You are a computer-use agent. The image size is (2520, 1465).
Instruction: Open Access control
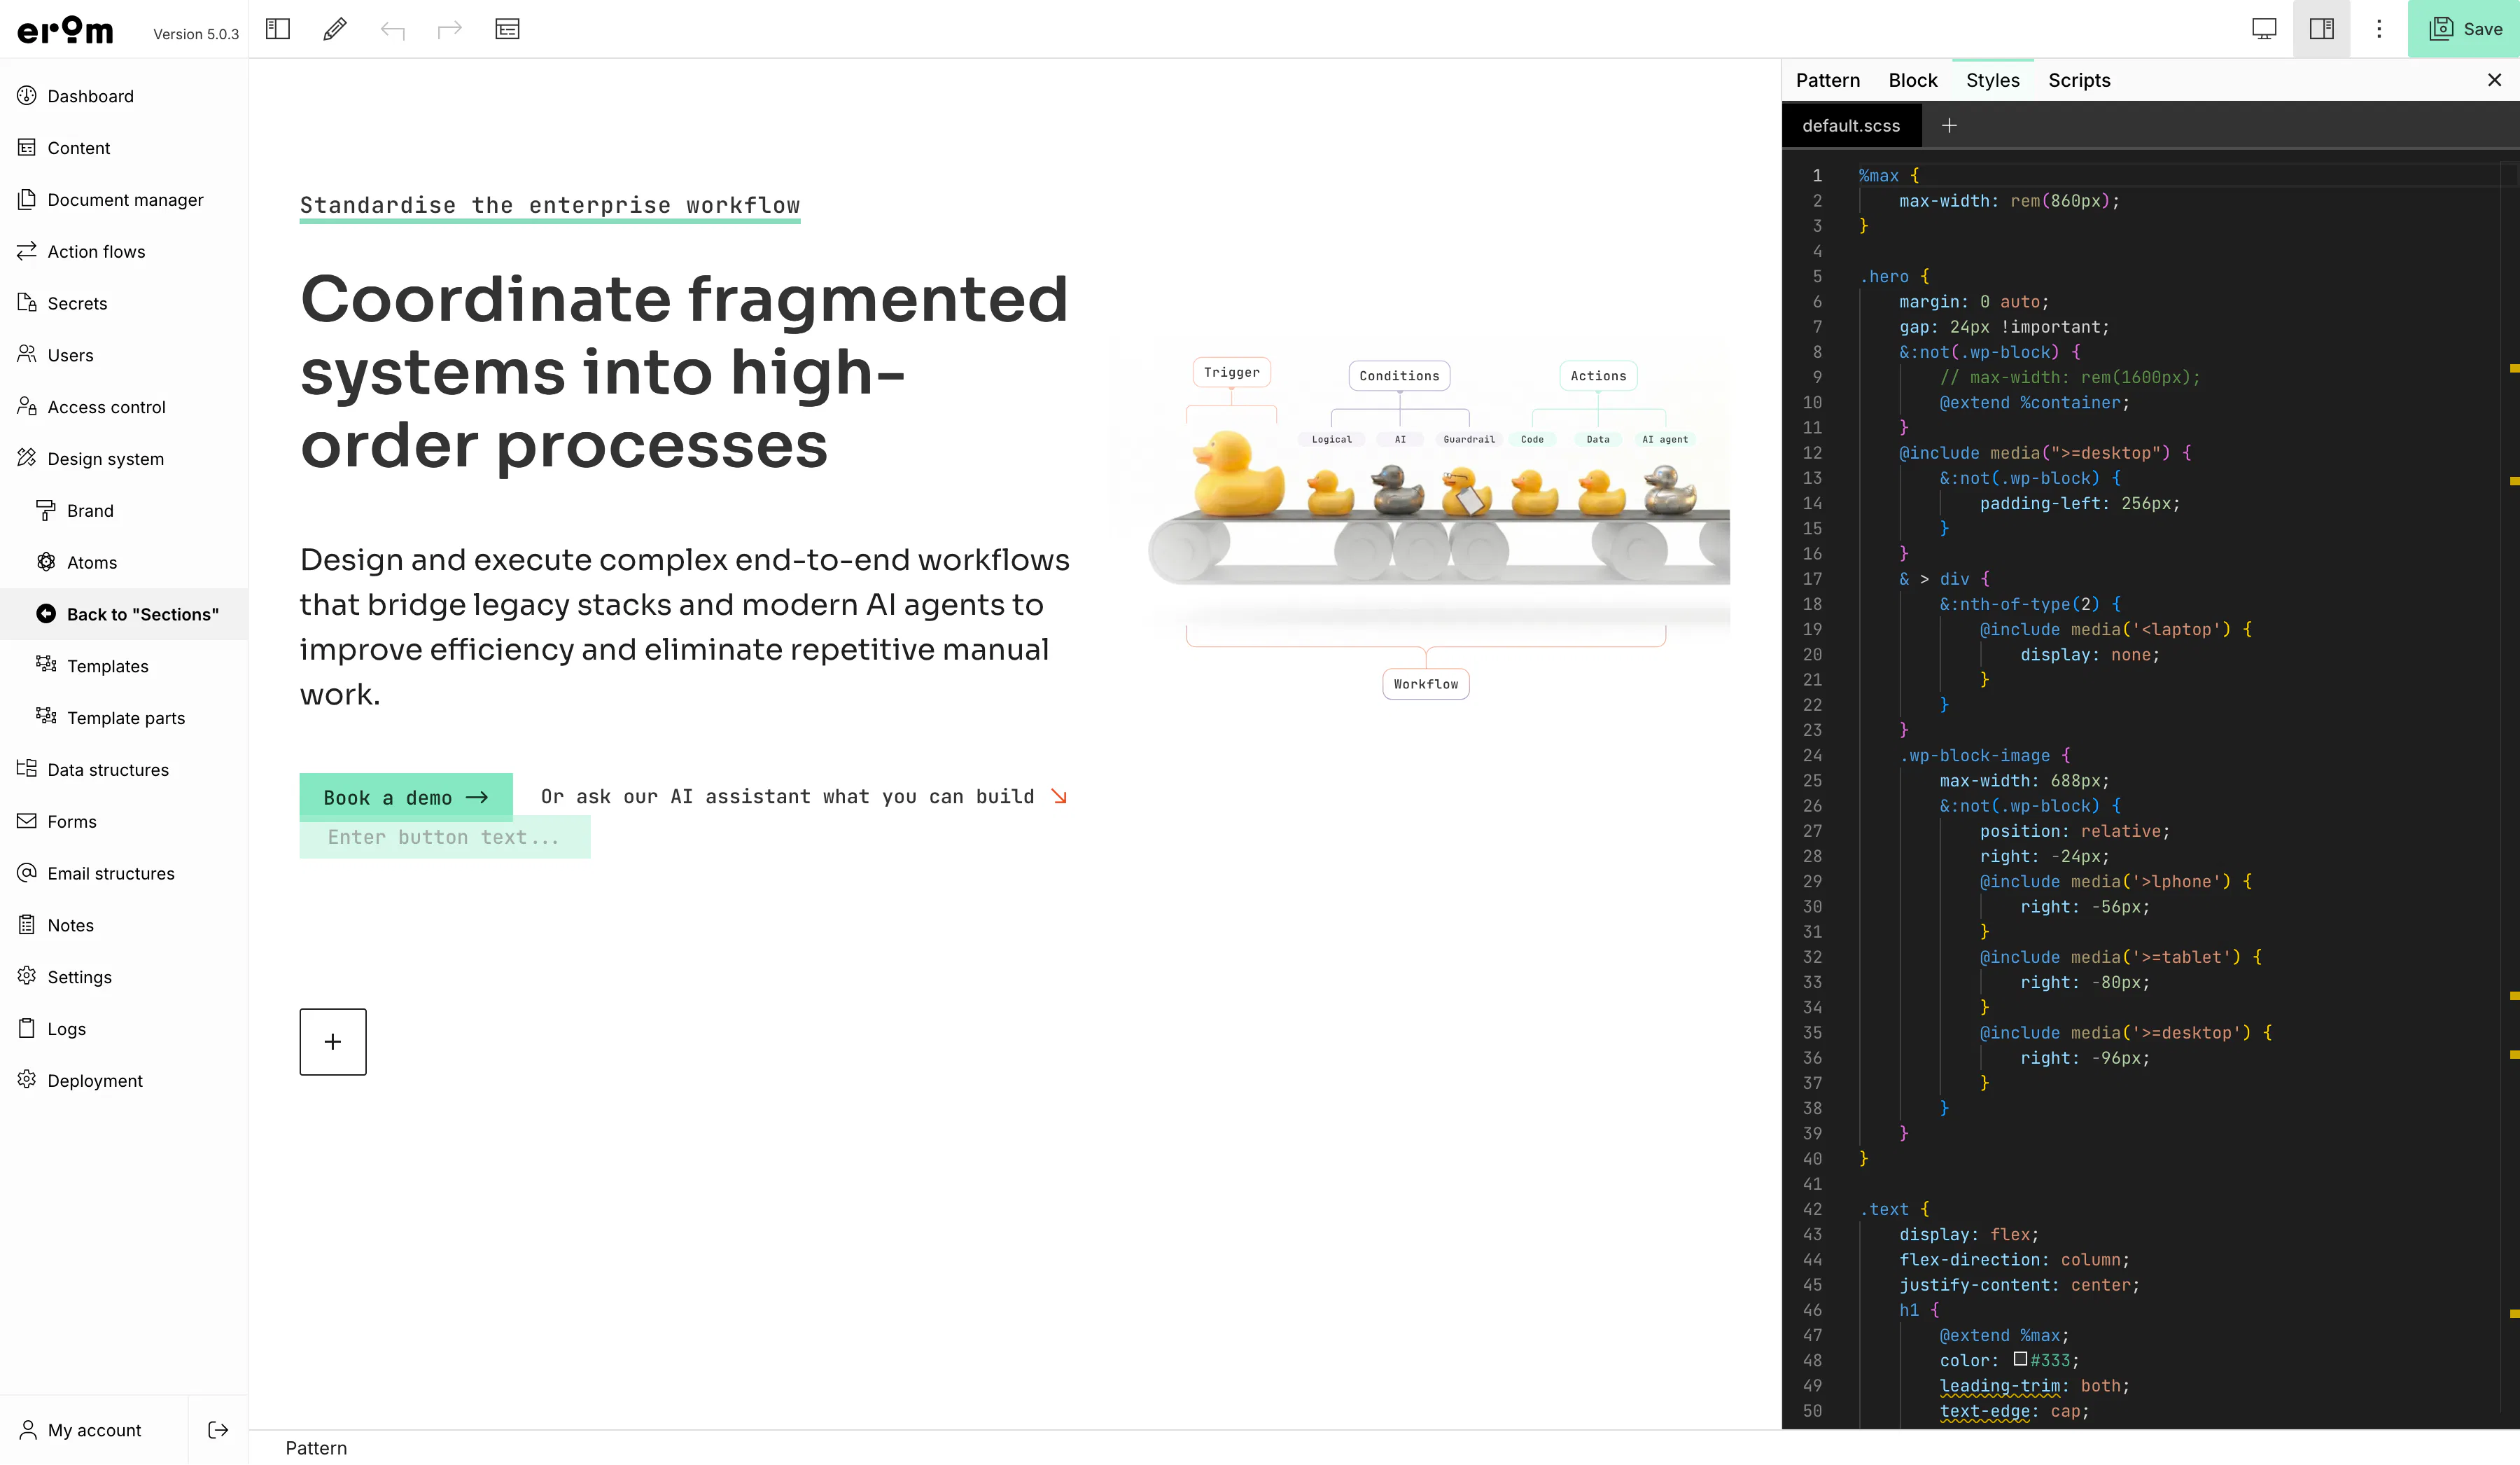(x=124, y=408)
